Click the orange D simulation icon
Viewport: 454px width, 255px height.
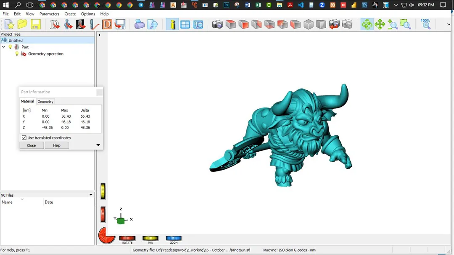coord(107,25)
